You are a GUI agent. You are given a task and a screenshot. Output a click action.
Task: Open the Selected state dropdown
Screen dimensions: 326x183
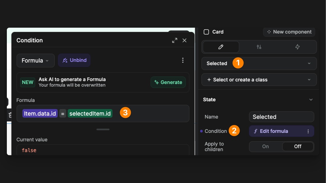259,63
